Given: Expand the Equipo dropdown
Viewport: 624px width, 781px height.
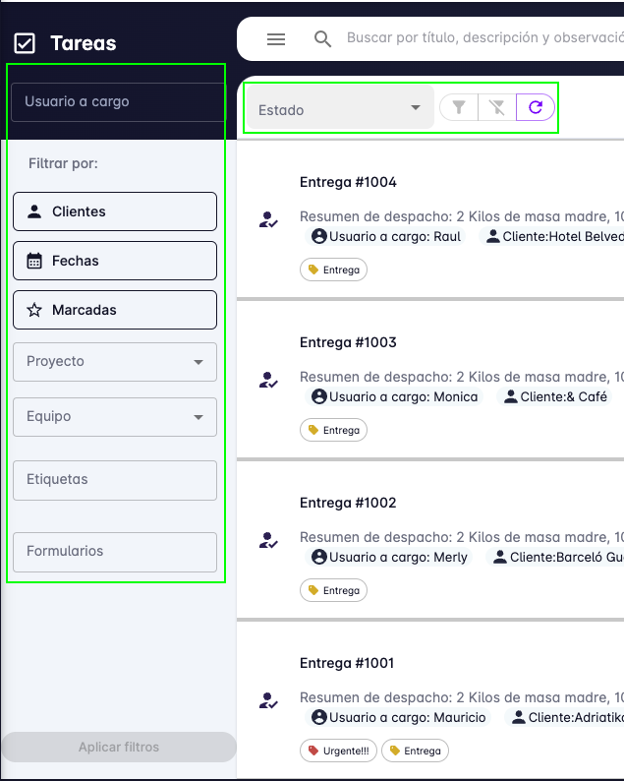Looking at the screenshot, I should (115, 416).
